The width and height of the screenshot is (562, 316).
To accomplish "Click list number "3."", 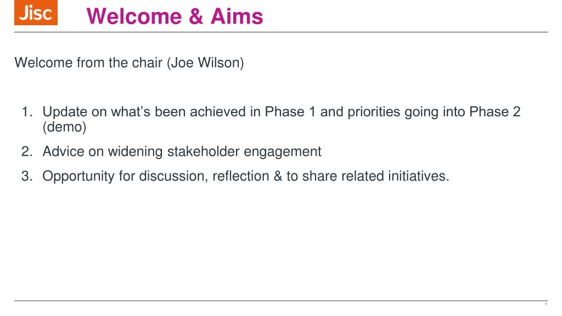I will click(27, 176).
